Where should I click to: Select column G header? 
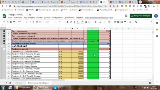pos(93,28)
